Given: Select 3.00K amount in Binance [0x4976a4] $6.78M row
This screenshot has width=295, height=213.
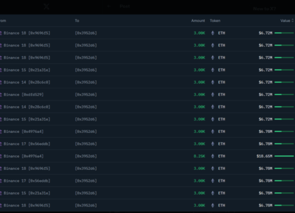Looking at the screenshot, I should click(x=200, y=132).
